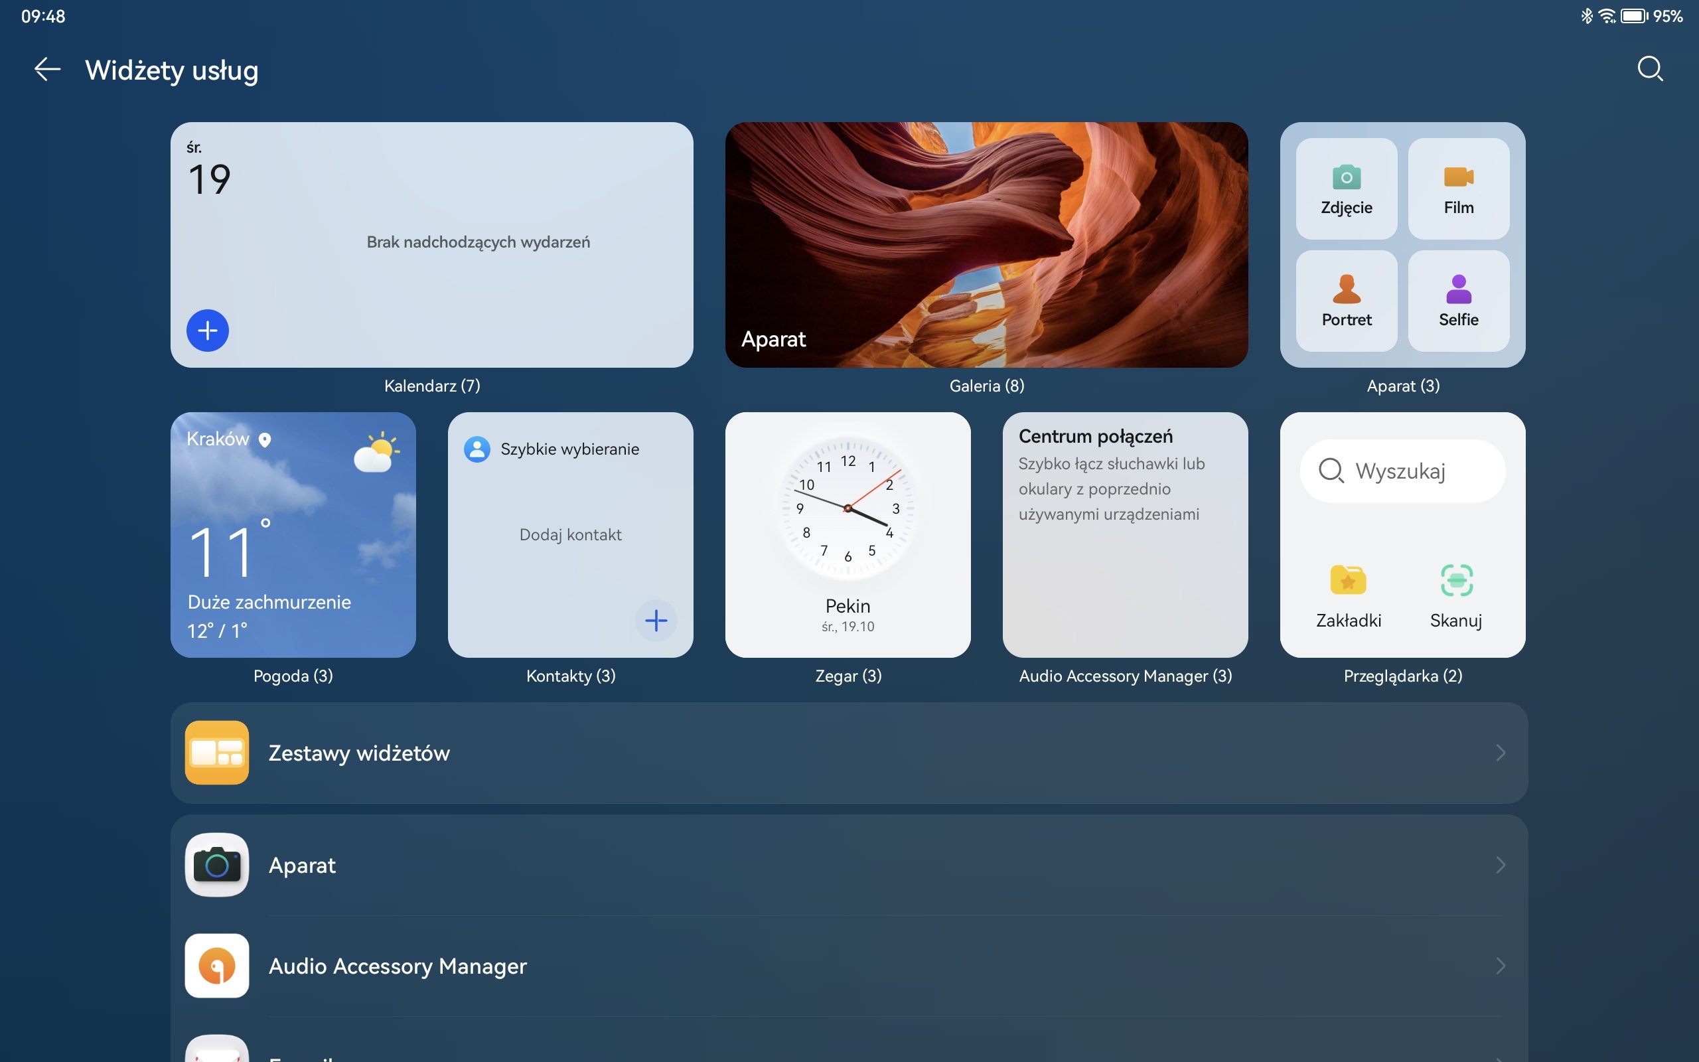Viewport: 1699px width, 1062px height.
Task: Expand Audio Accessory Manager row chevron
Action: pos(1501,966)
